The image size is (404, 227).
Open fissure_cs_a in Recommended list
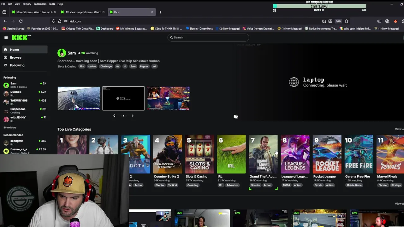pyautogui.click(x=25, y=151)
